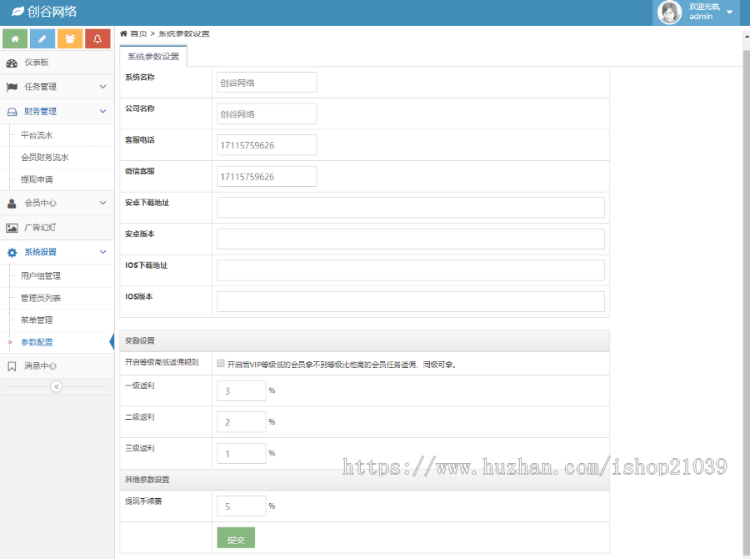The height and width of the screenshot is (559, 750).
Task: Focus the 客服电话 input field
Action: click(x=267, y=144)
